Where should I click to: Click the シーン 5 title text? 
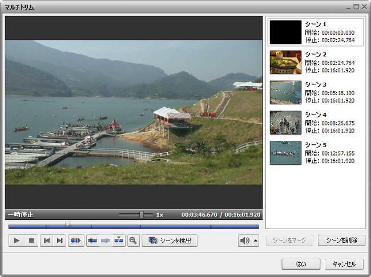tap(316, 145)
